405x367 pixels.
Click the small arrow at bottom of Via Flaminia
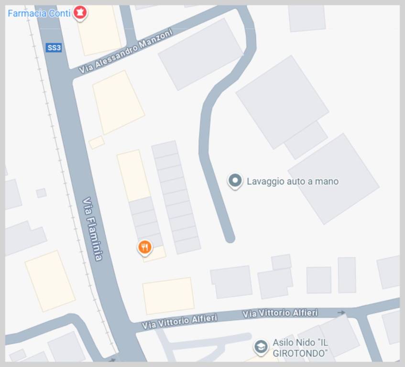[112, 359]
